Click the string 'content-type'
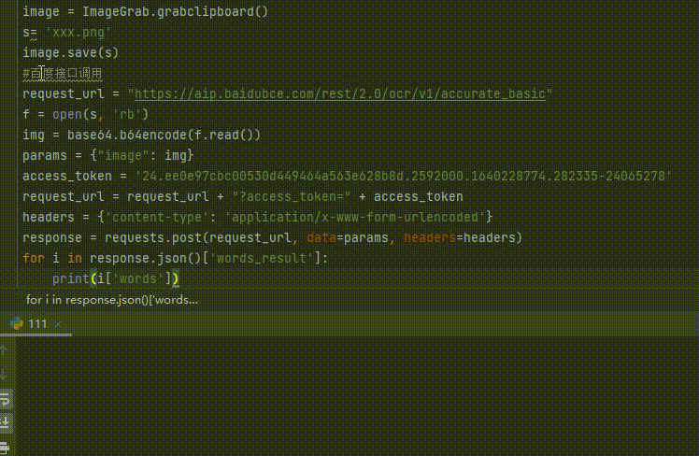The height and width of the screenshot is (456, 699). (x=157, y=217)
